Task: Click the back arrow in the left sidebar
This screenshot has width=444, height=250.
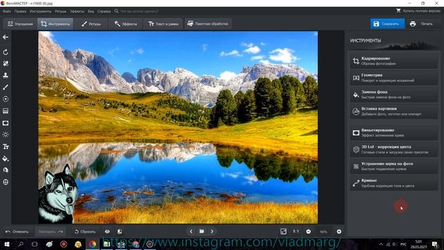Action: (x=6, y=37)
